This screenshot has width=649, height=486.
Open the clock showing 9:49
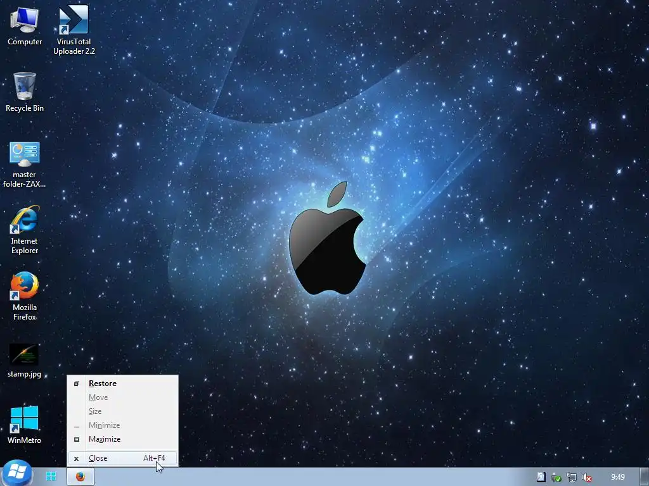point(618,477)
